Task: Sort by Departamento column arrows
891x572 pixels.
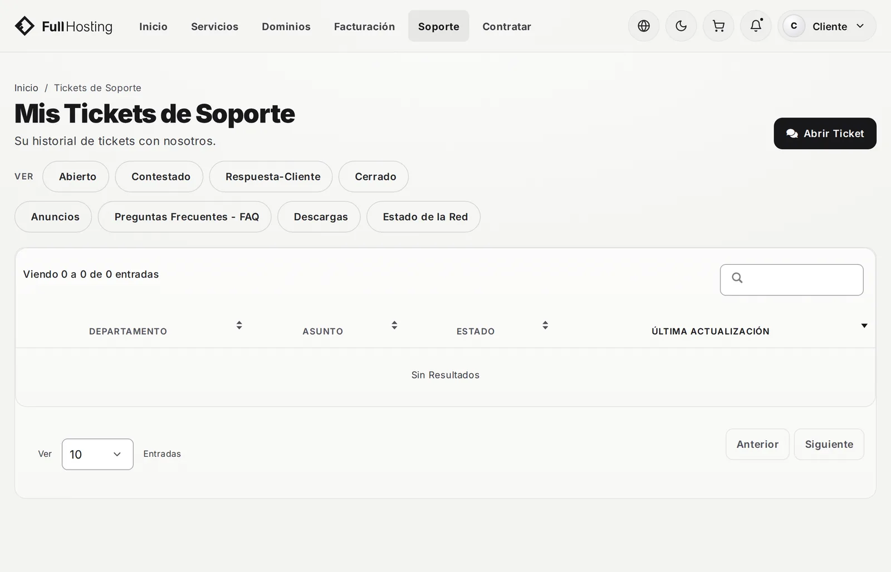Action: click(239, 325)
